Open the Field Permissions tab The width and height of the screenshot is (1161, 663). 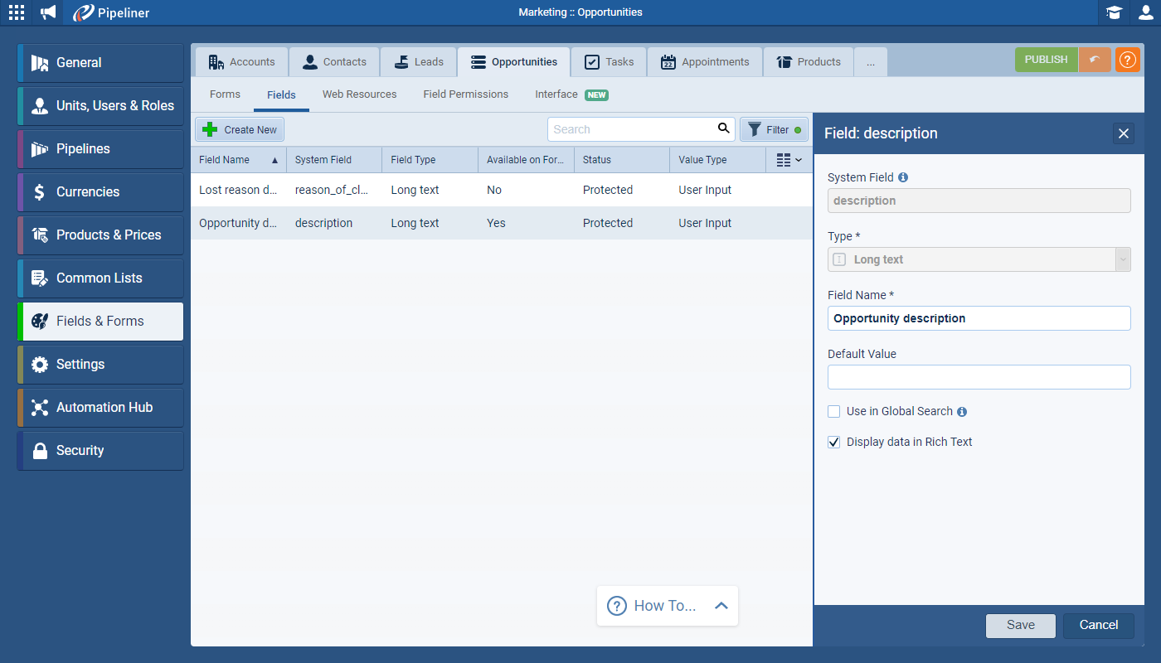click(465, 94)
